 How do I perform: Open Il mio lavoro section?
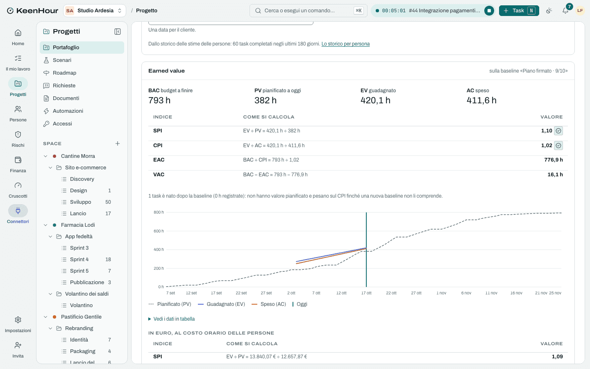[x=18, y=63]
